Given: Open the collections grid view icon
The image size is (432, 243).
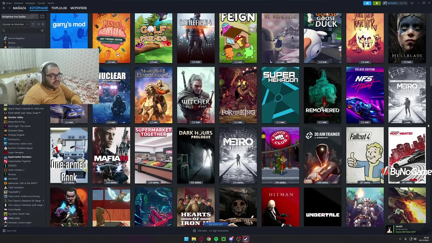Looking at the screenshot, I should click(x=42, y=17).
